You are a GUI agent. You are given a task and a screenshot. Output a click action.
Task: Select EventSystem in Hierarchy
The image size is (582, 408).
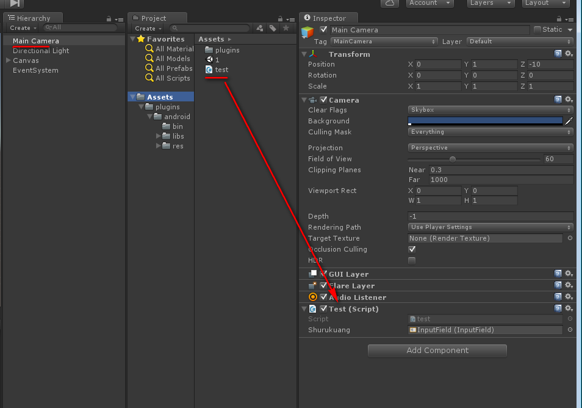click(35, 70)
